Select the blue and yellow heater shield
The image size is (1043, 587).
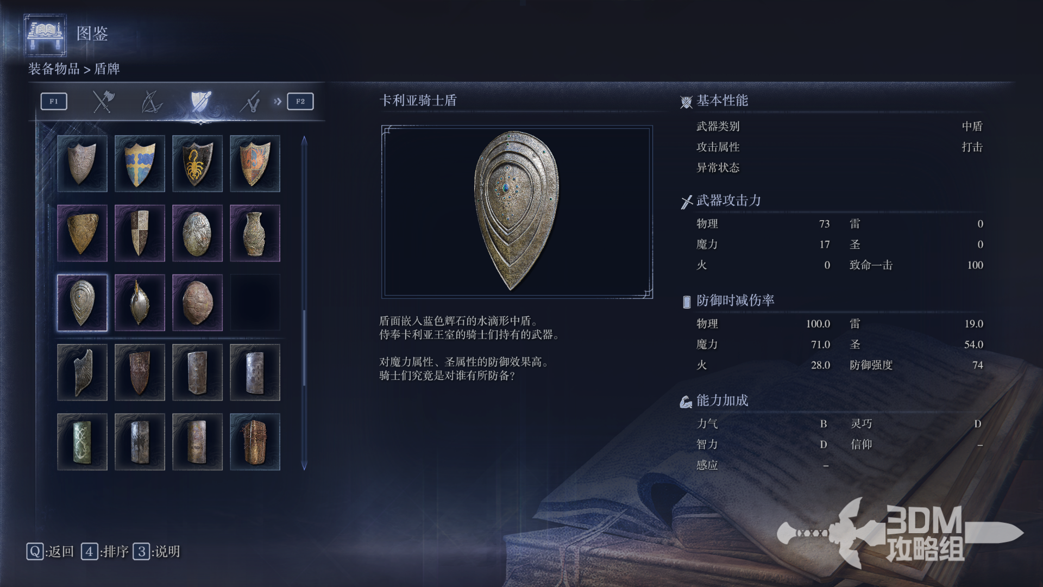tap(140, 164)
